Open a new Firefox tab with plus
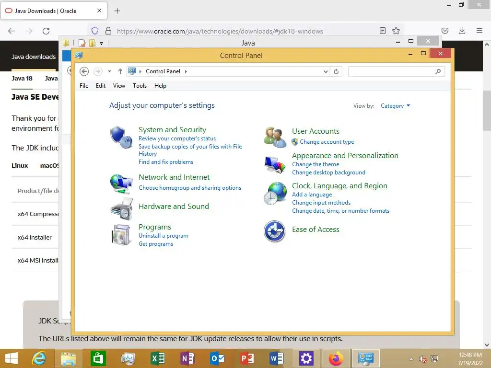Image resolution: width=491 pixels, height=368 pixels. pyautogui.click(x=117, y=11)
